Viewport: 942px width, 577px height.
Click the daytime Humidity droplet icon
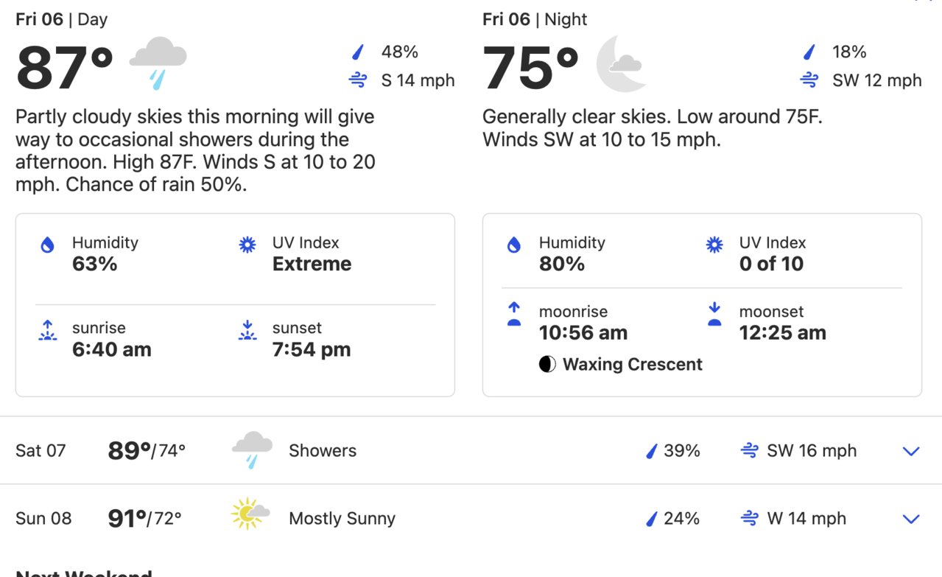[48, 245]
